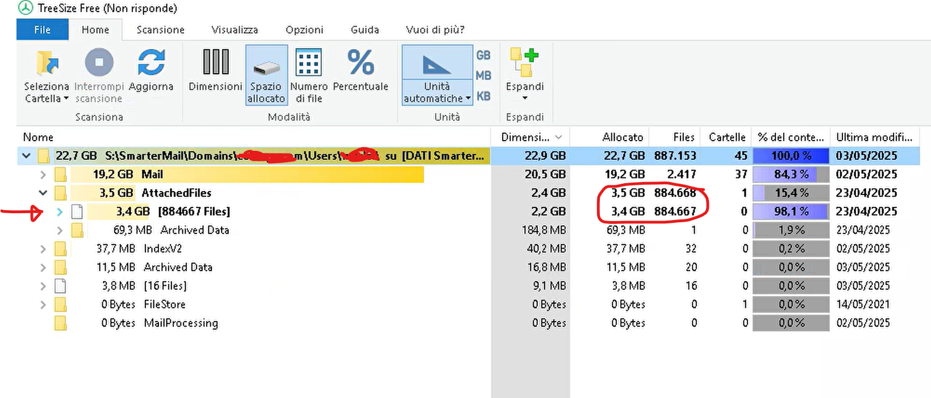Click the 40,2 MB size of IndexV2
This screenshot has width=931, height=398.
click(546, 249)
